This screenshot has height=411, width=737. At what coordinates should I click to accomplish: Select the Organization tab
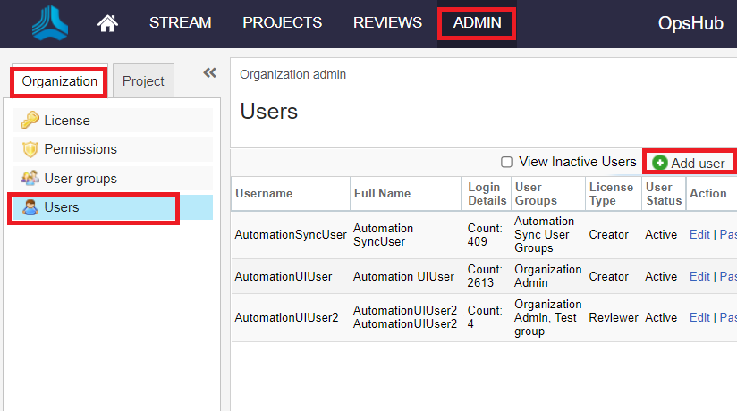pyautogui.click(x=60, y=81)
